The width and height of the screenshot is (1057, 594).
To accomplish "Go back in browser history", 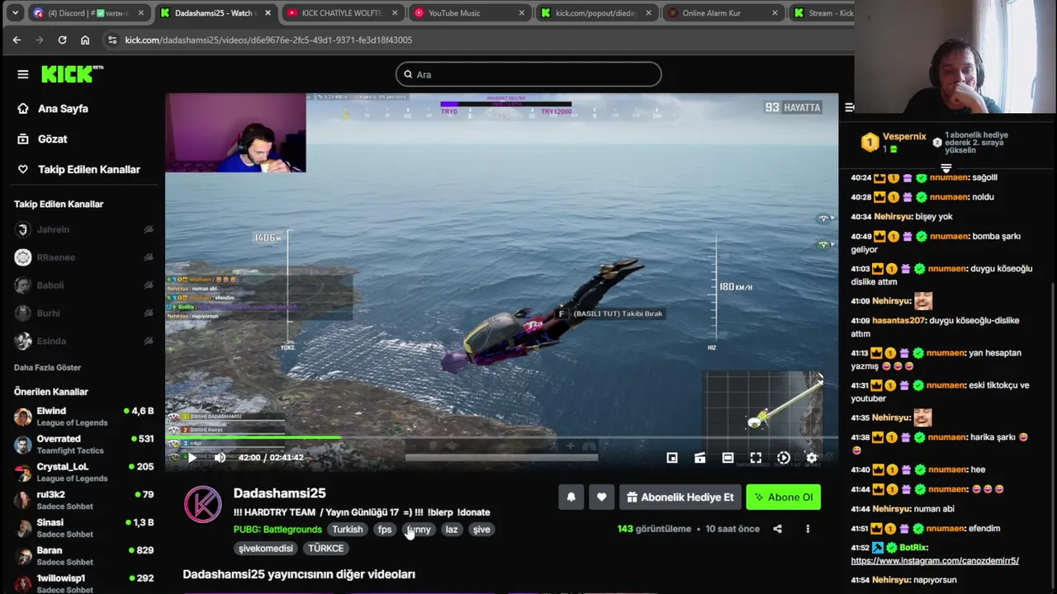I will click(17, 40).
